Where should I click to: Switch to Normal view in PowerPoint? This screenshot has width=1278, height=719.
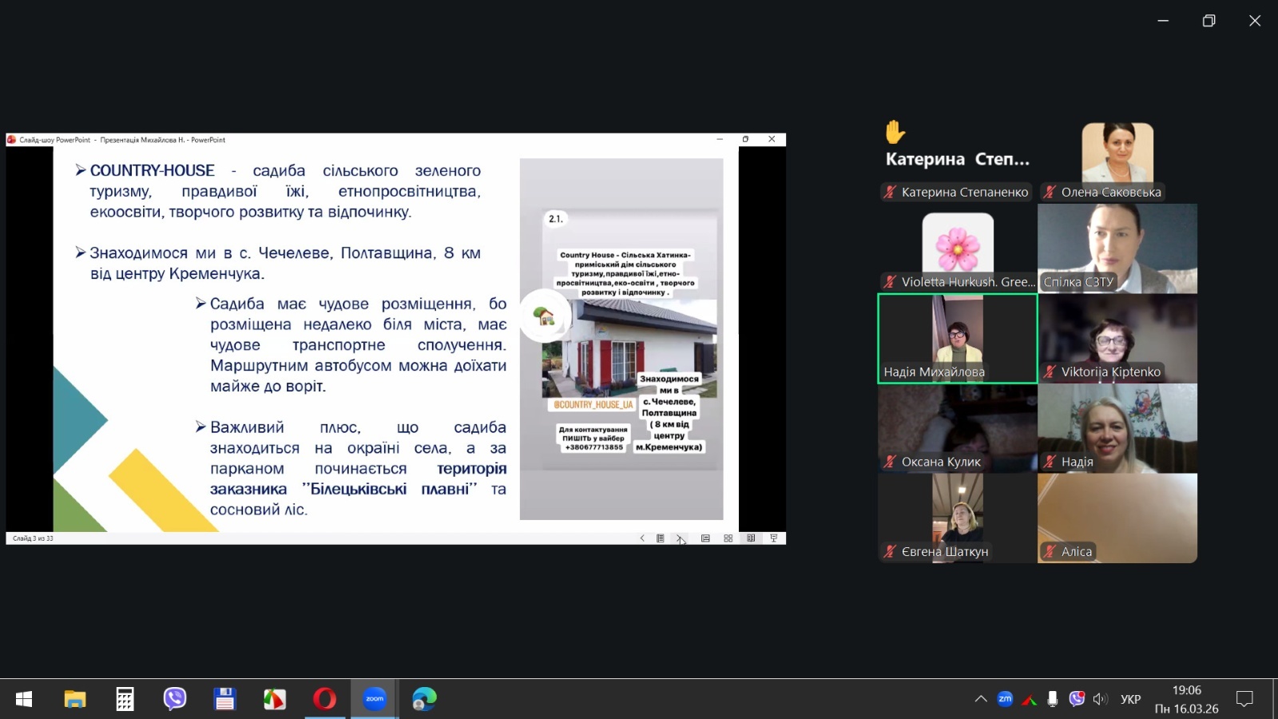pyautogui.click(x=705, y=538)
